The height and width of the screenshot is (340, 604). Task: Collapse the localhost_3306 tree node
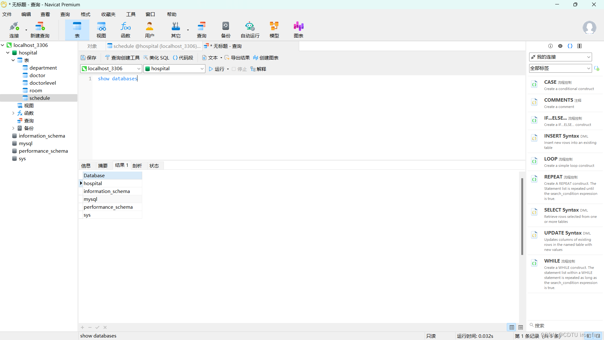tap(3, 45)
